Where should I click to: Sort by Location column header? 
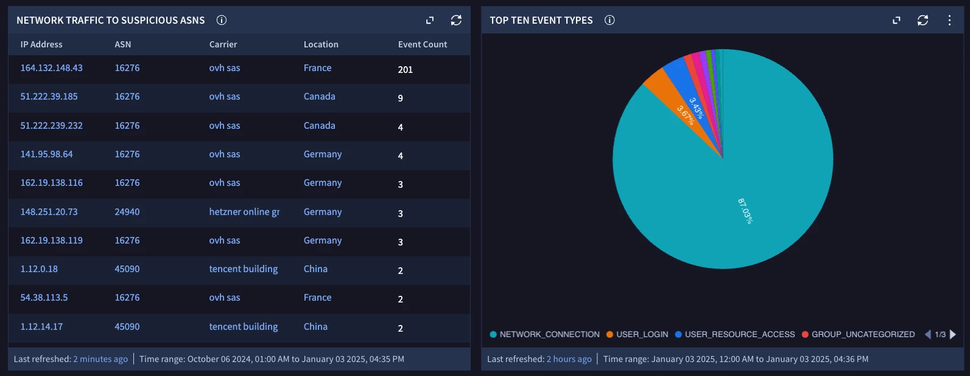pyautogui.click(x=321, y=44)
